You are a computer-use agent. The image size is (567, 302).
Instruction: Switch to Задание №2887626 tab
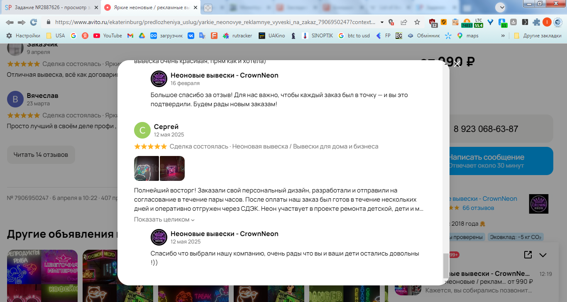coord(51,7)
